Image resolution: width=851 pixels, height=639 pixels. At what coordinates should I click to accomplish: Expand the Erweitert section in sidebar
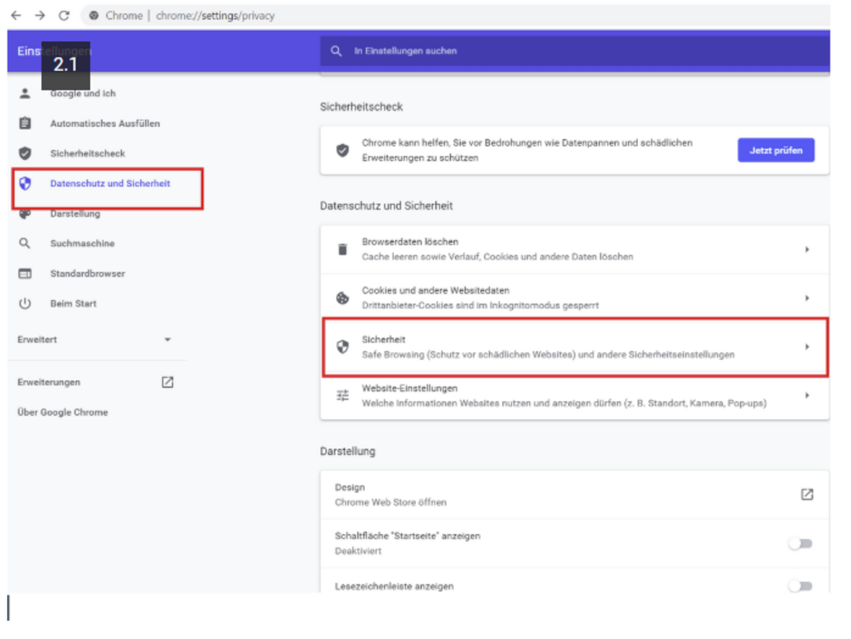click(167, 340)
